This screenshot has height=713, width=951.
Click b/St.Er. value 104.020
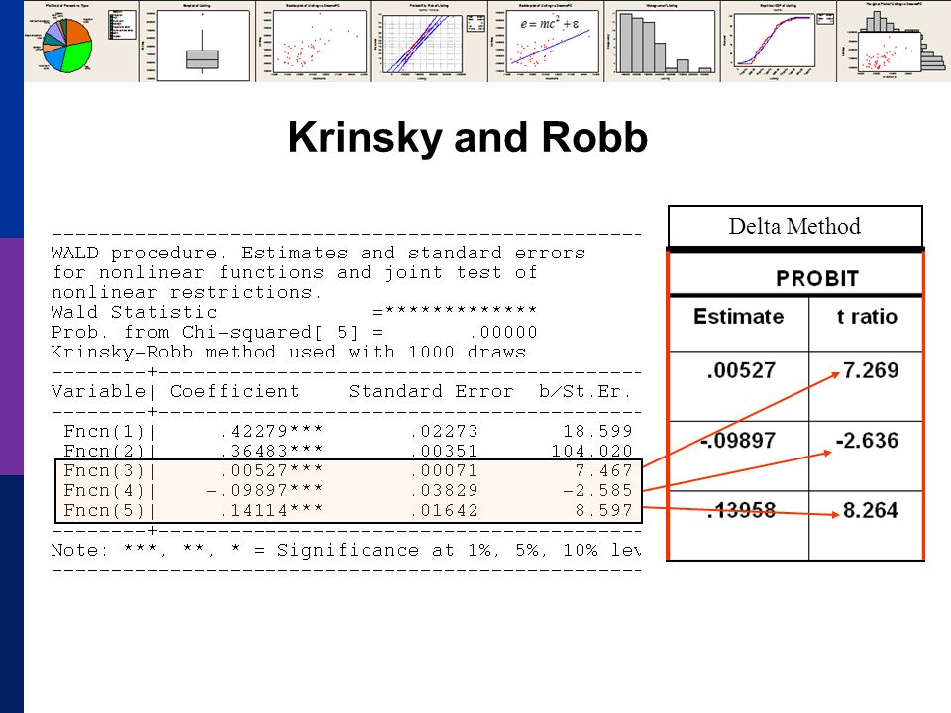(x=592, y=452)
